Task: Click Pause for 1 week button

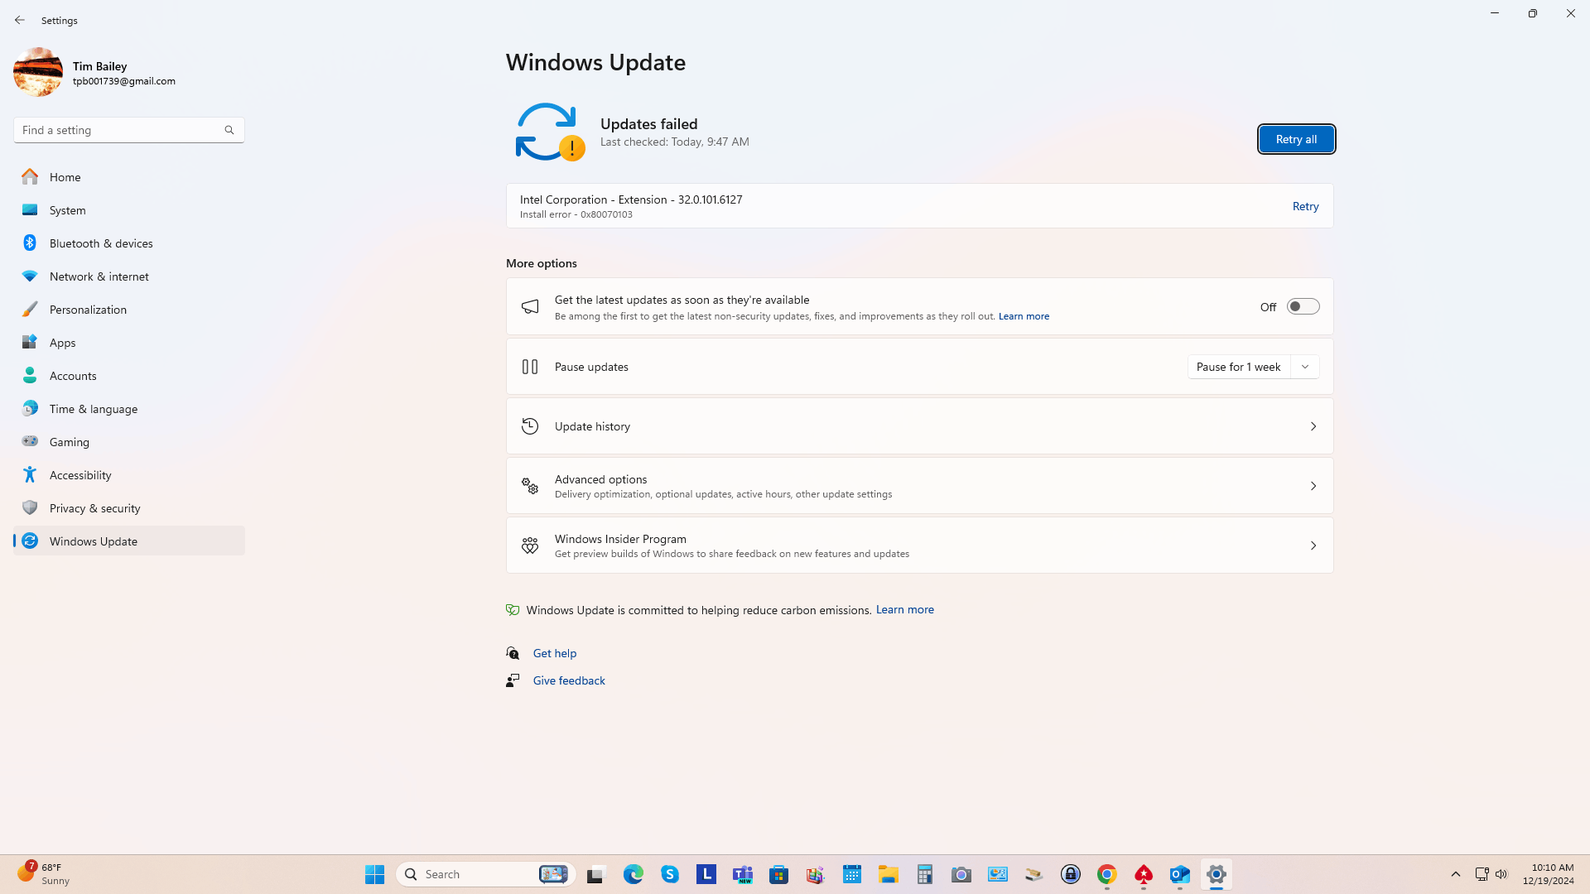Action: tap(1238, 367)
